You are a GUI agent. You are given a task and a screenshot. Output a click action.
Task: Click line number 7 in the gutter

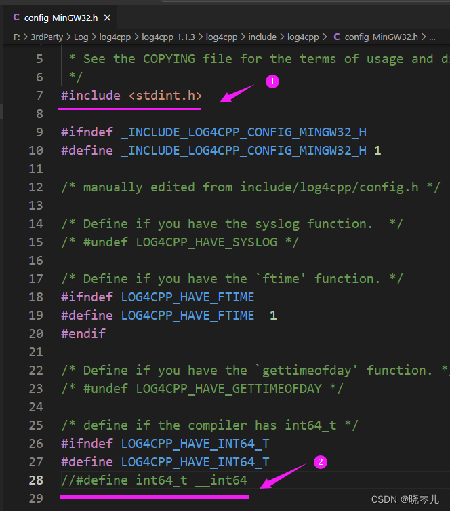tap(39, 96)
